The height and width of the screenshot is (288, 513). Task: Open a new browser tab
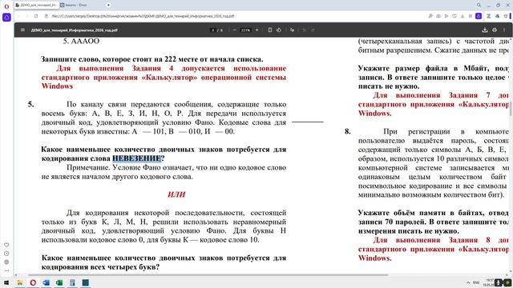pos(108,5)
